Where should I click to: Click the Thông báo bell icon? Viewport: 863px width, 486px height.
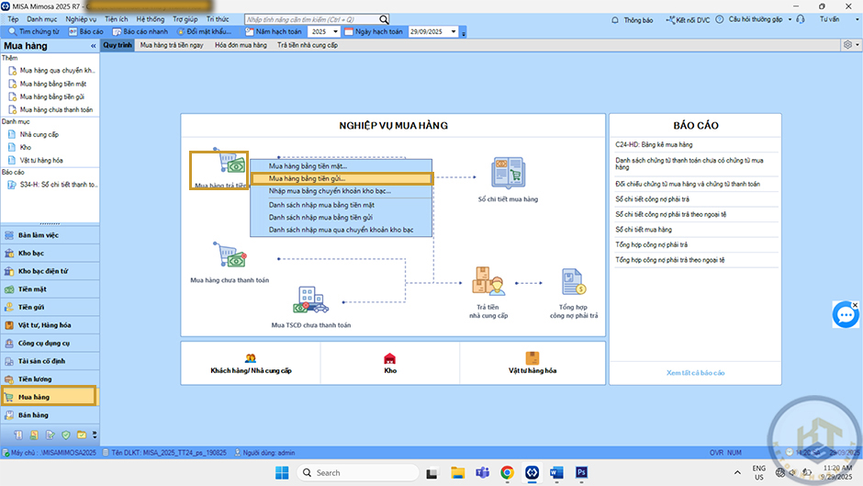615,19
